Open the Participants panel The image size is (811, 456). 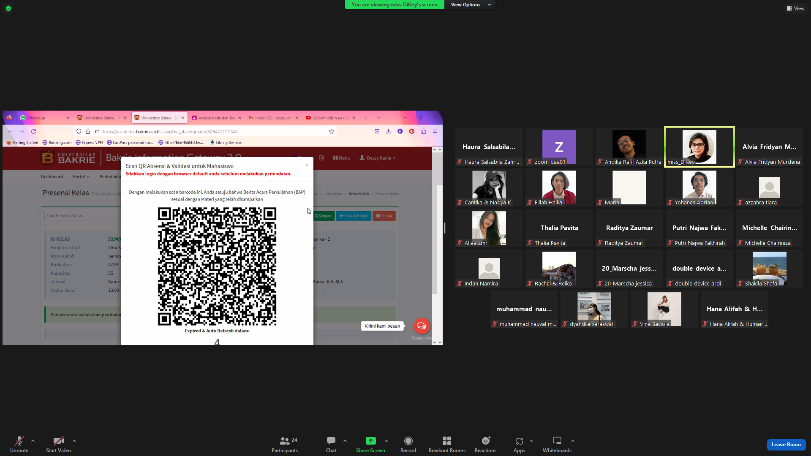(x=285, y=444)
